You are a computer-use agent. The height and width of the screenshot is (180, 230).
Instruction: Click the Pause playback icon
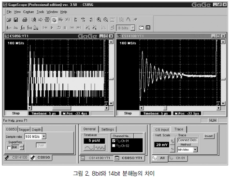click(x=65, y=28)
